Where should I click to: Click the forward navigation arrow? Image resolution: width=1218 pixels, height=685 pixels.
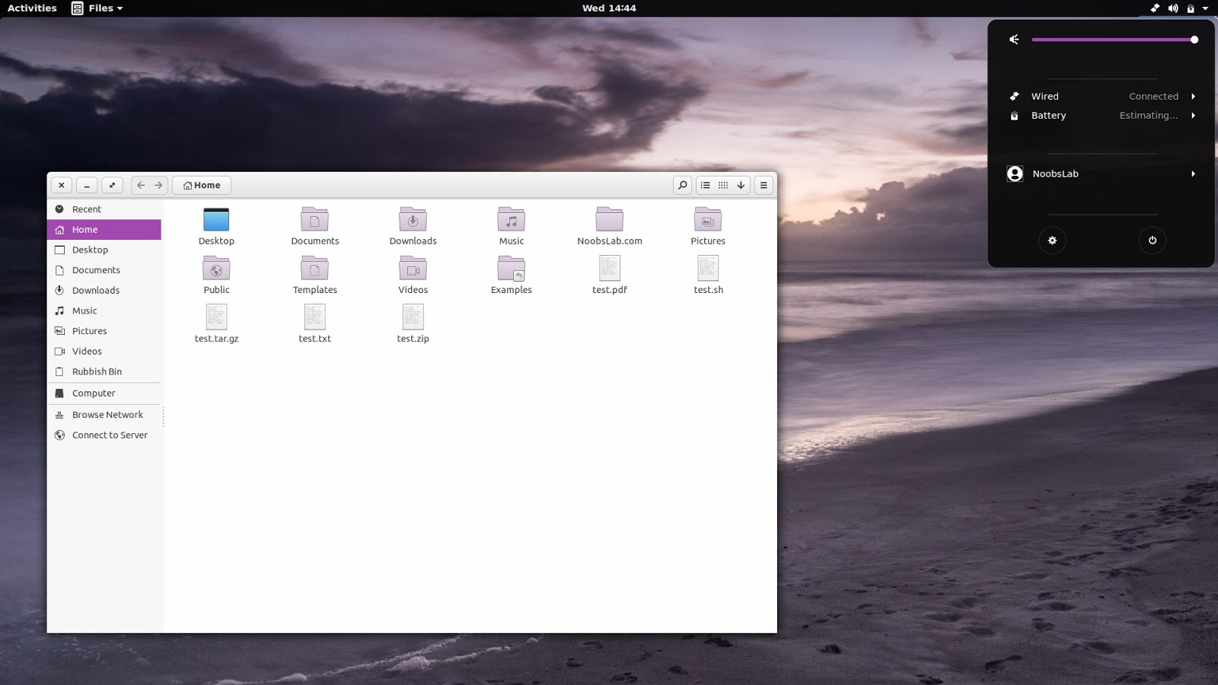[x=159, y=185]
